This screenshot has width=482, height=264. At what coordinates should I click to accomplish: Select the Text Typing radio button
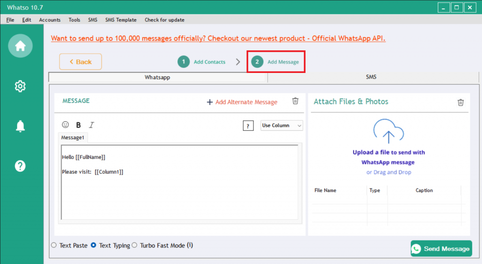pos(94,245)
